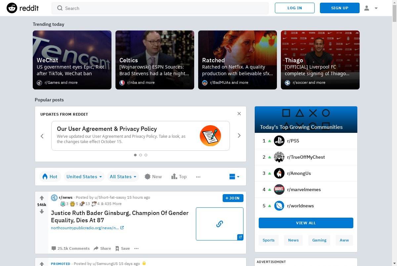The height and width of the screenshot is (266, 397).
Task: Select the News category tag
Action: (293, 240)
